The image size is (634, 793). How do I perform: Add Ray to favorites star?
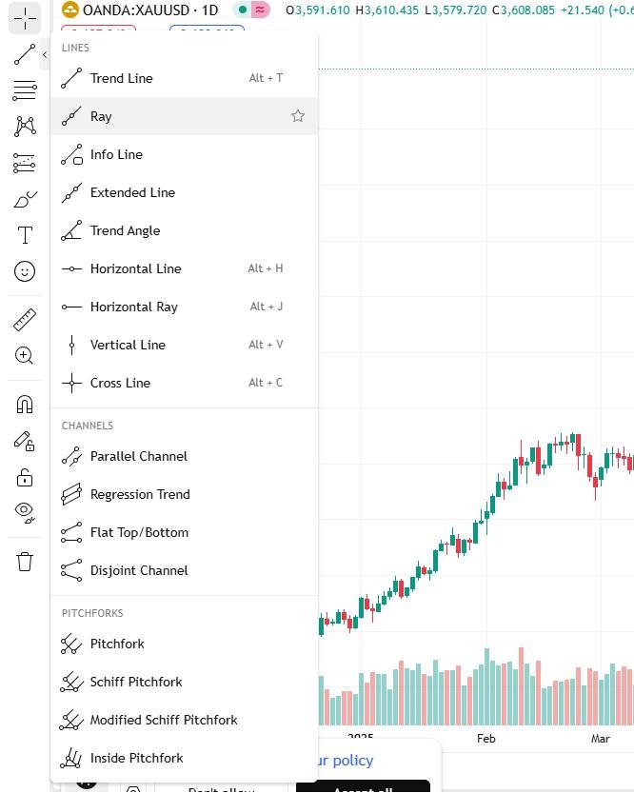coord(298,116)
